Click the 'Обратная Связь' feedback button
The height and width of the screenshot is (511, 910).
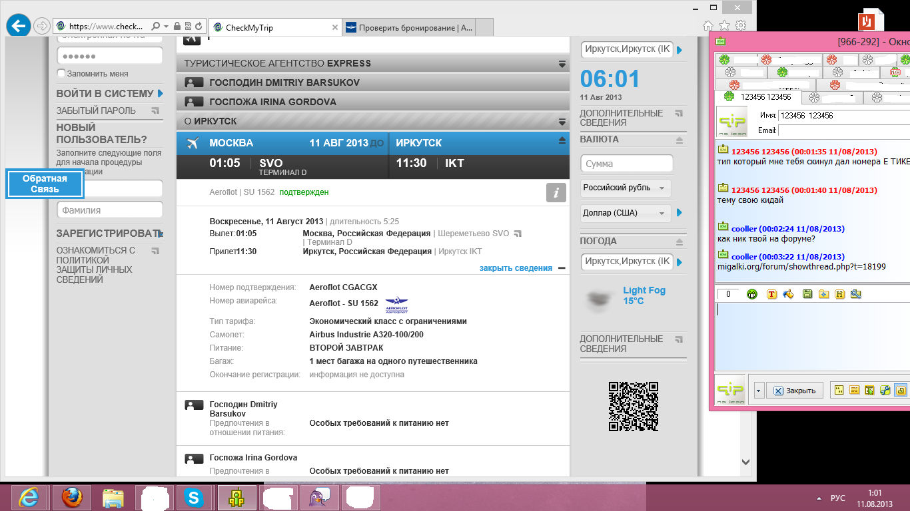tap(45, 184)
